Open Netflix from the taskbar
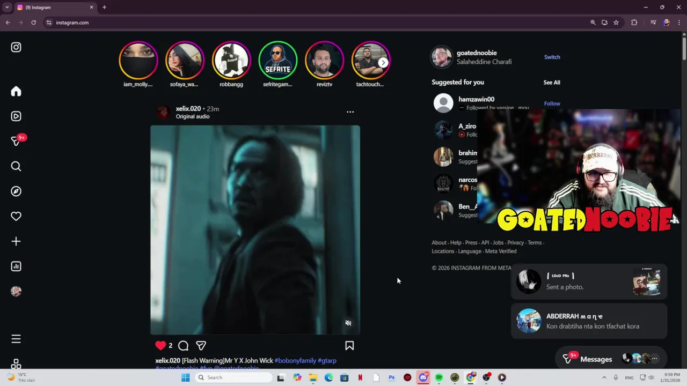Screen dimensions: 687x386 [x=360, y=377]
